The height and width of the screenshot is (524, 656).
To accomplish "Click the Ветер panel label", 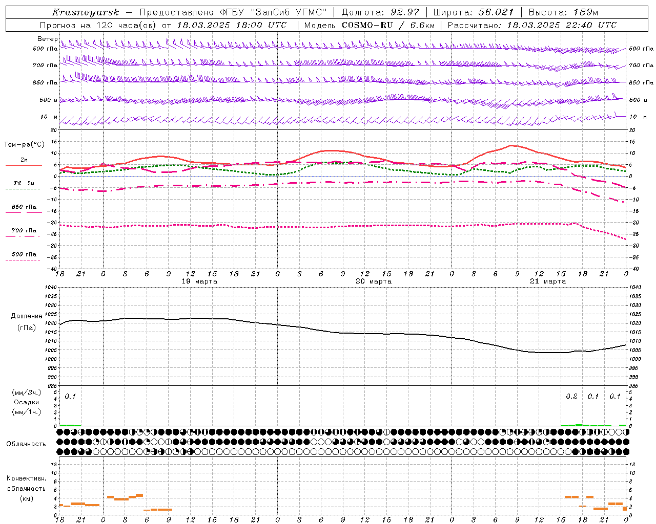I will 48,39.
